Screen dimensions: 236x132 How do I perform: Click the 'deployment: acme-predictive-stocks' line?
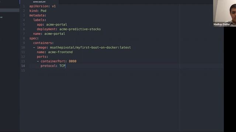(x=69, y=29)
